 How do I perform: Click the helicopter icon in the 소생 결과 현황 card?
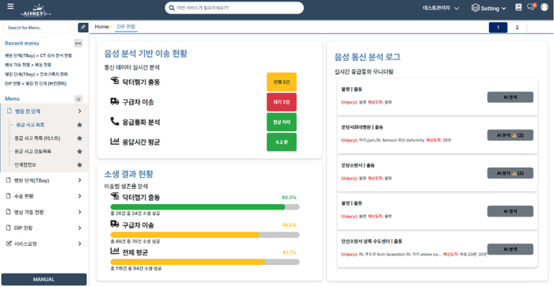(115, 196)
